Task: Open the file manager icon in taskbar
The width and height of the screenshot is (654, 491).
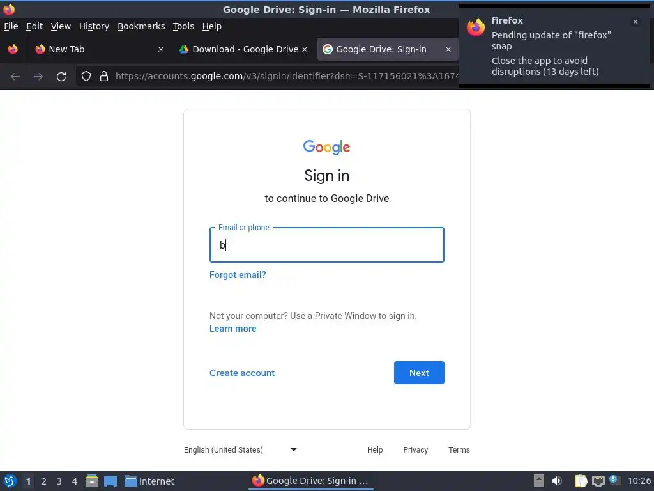Action: coord(92,481)
